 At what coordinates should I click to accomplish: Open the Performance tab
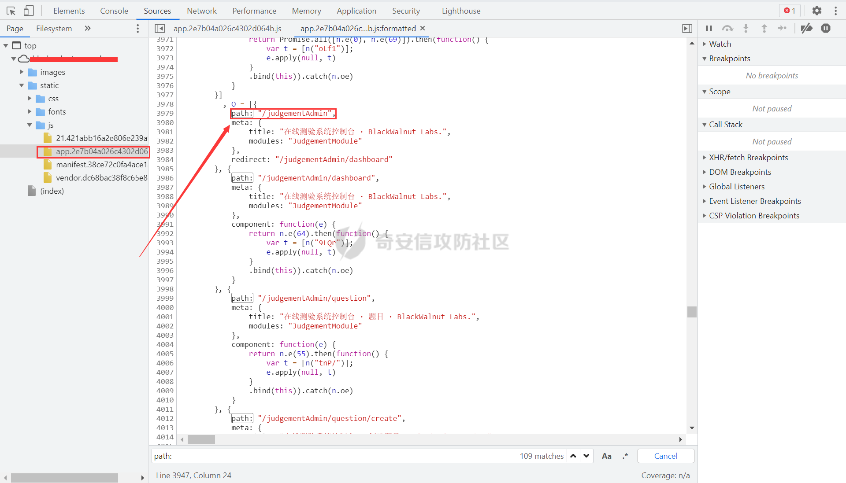254,11
